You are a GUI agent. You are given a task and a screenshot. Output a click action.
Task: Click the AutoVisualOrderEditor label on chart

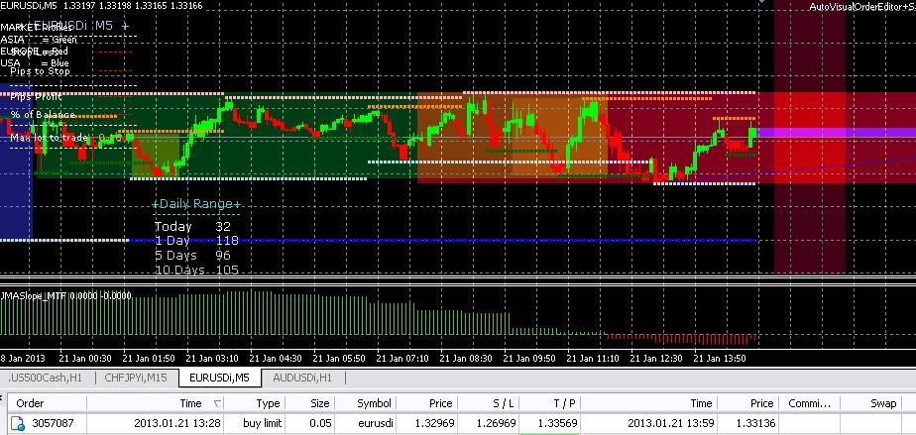tap(861, 6)
